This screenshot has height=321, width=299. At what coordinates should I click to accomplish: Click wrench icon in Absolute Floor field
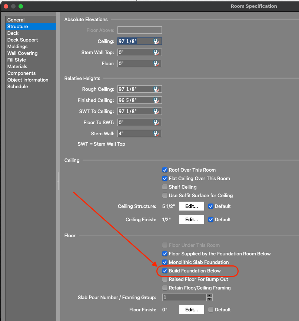click(x=156, y=64)
